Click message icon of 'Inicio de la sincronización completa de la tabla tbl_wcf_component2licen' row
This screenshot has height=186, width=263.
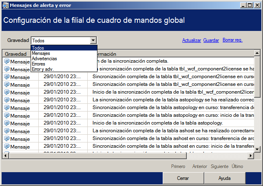pos(7,92)
